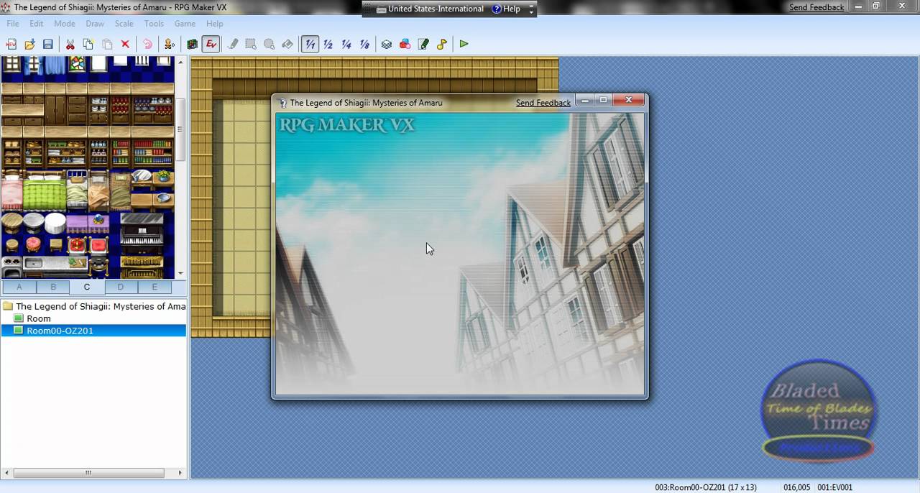Open the Script Editor icon
The width and height of the screenshot is (920, 493).
tap(423, 44)
